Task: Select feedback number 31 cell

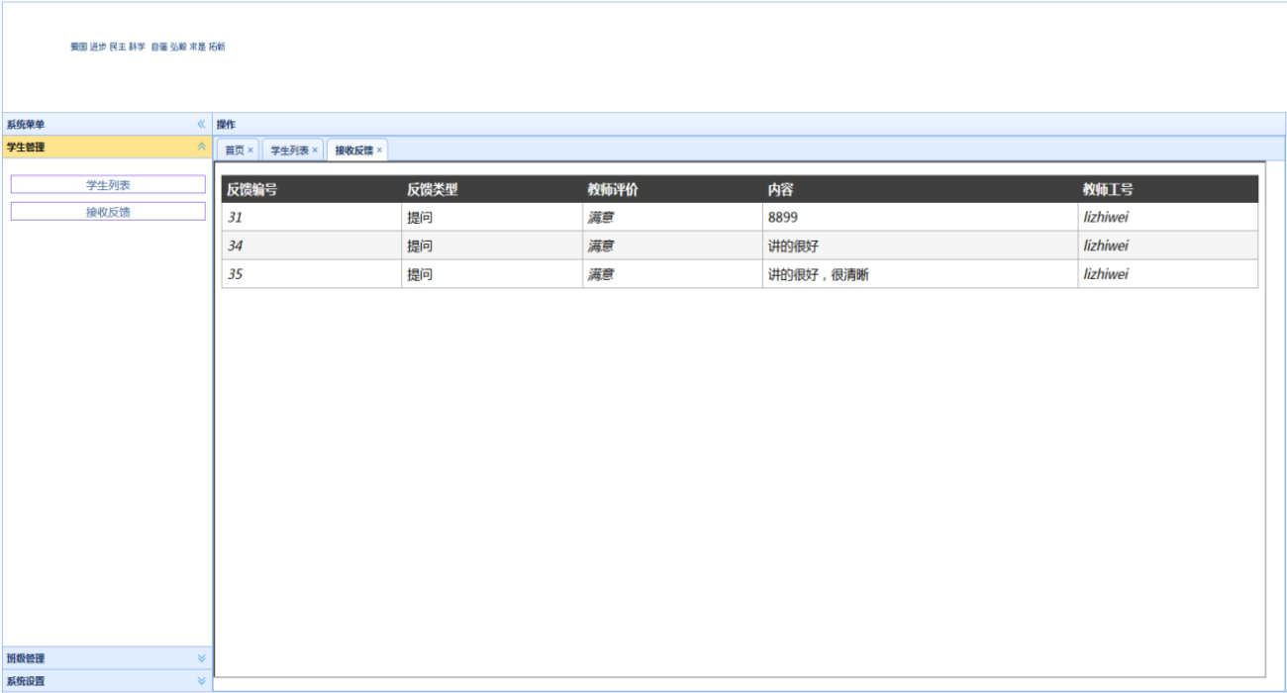Action: pos(311,218)
